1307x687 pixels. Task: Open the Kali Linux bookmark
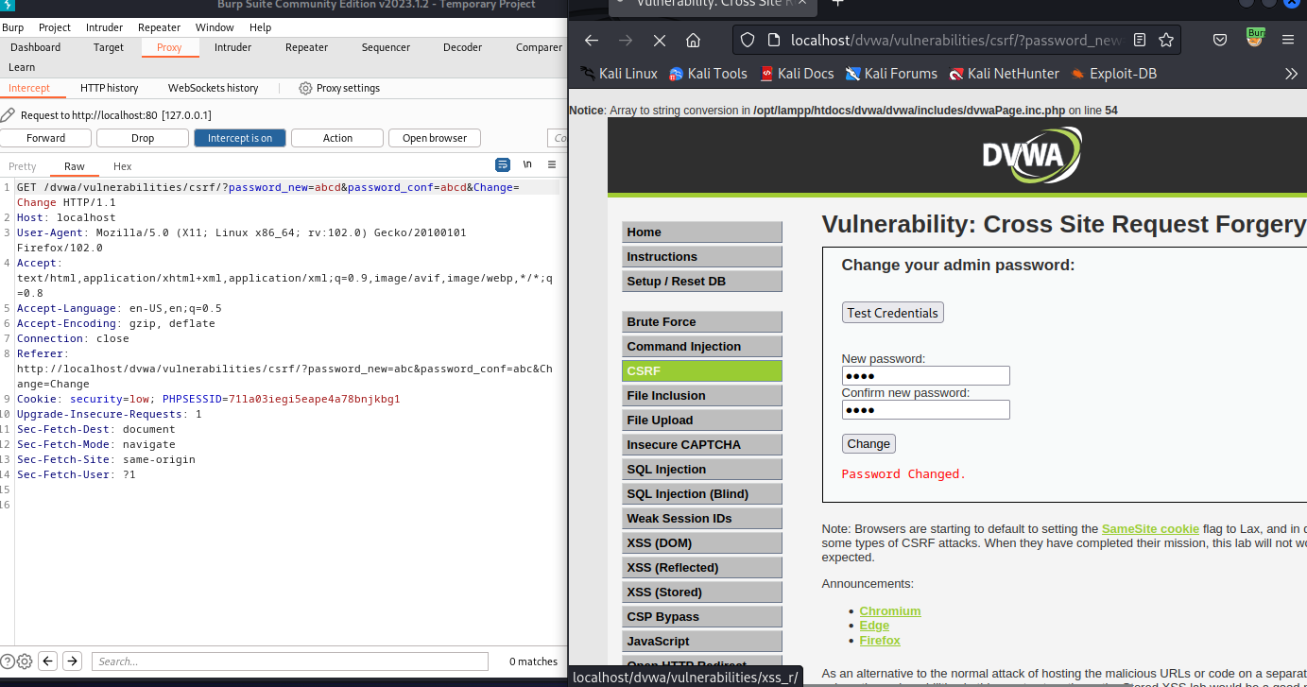pos(619,73)
